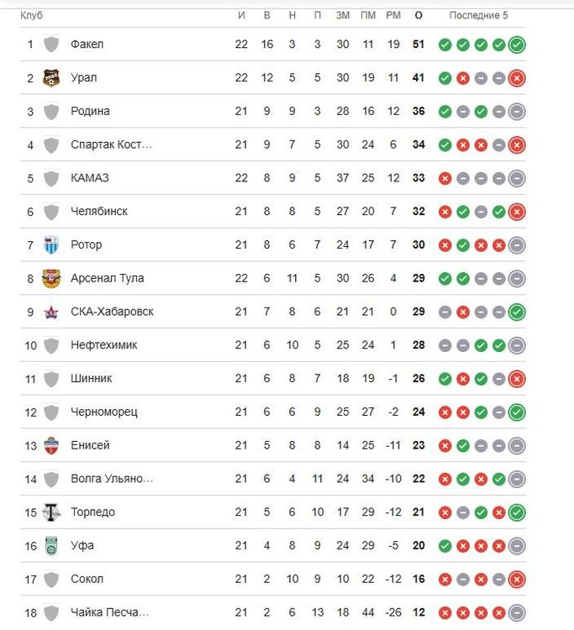This screenshot has height=630, width=574.
Task: Click the СКА-Хабаровск club logo
Action: [51, 312]
